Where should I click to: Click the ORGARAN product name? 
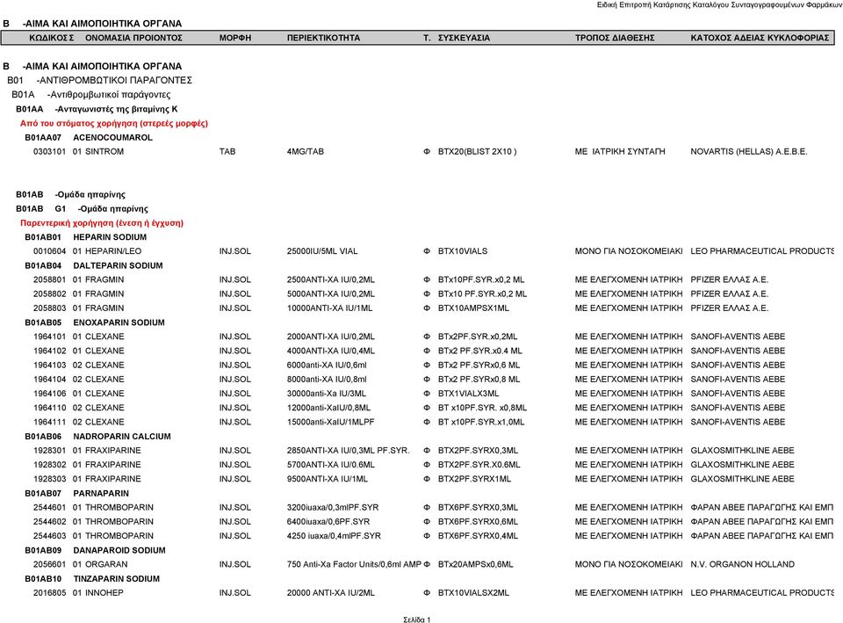(x=106, y=564)
